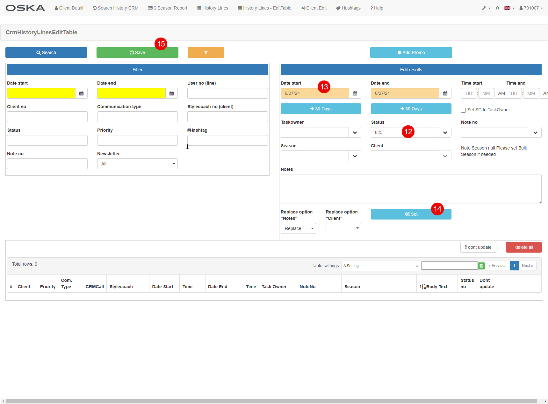This screenshot has height=404, width=548.
Task: Go to the Previous page
Action: [497, 266]
